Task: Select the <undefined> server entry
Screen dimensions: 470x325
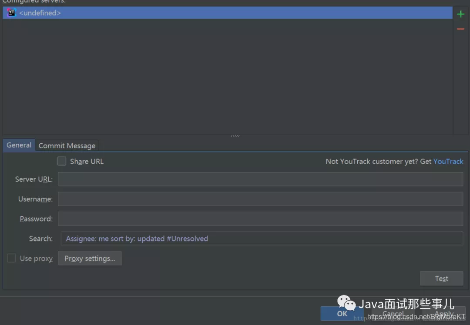Action: click(x=228, y=13)
